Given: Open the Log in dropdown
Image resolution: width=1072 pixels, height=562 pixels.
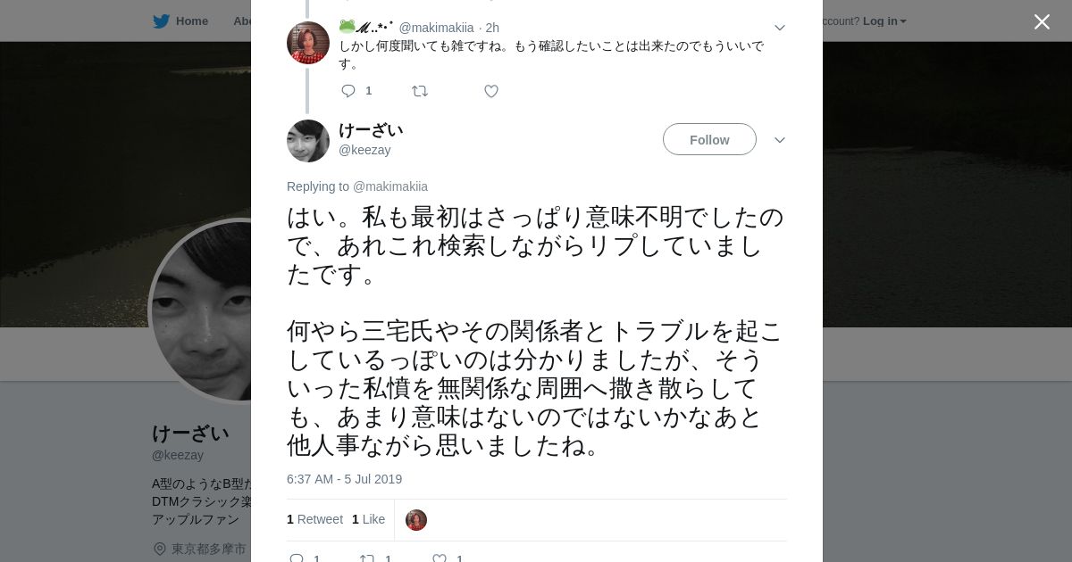Looking at the screenshot, I should pos(884,21).
